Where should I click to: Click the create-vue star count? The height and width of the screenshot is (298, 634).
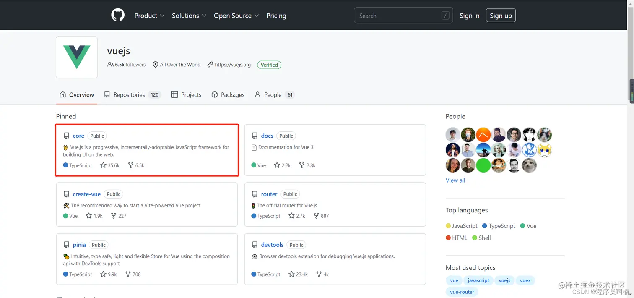point(94,216)
